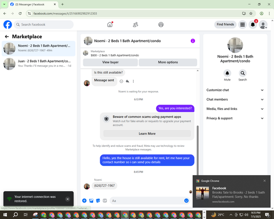Focus the message text field Aa

[147, 201]
